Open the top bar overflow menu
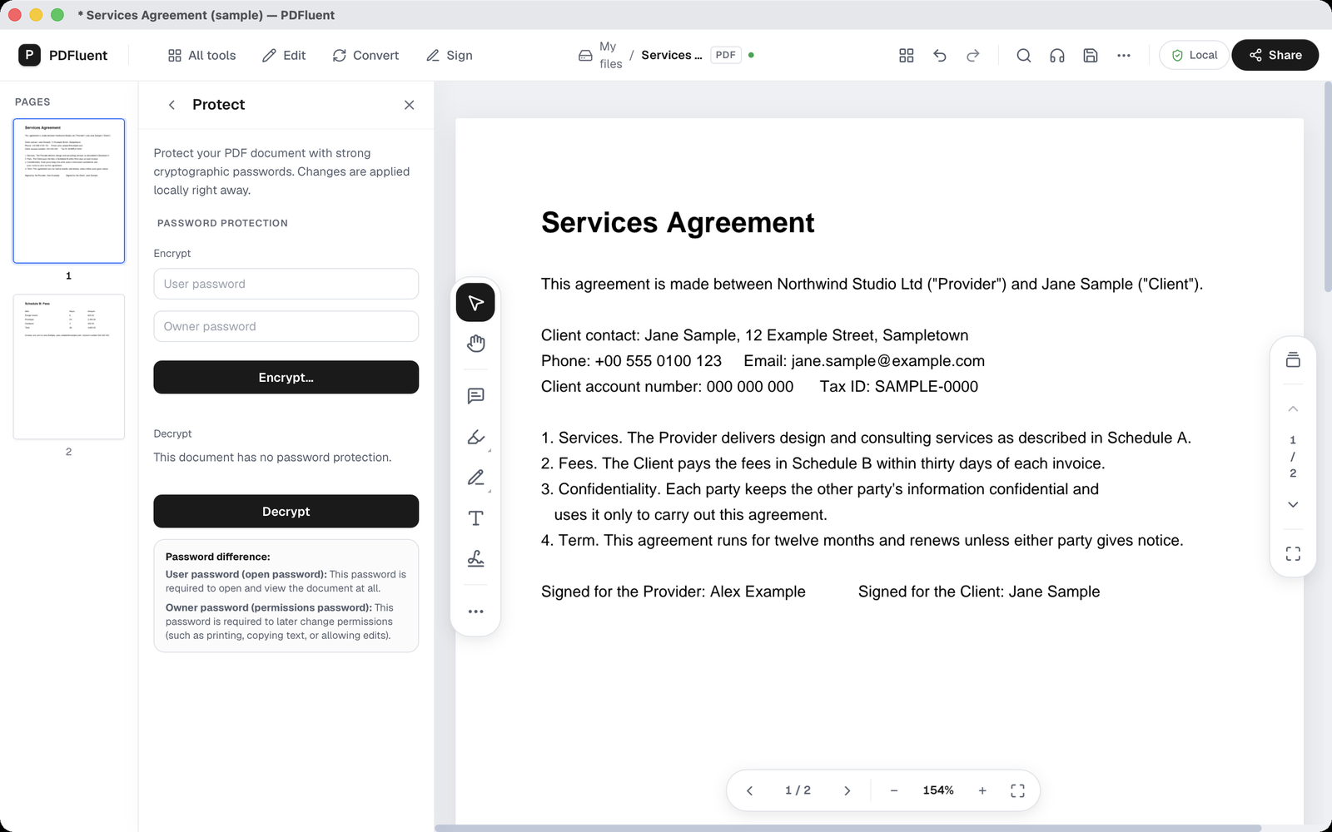Screen dimensions: 1332x832 point(1124,55)
